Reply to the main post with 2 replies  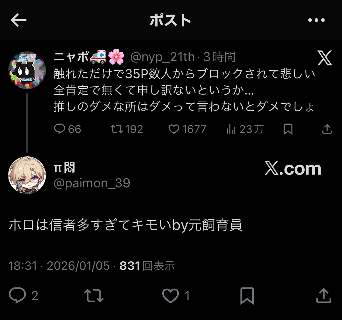(x=23, y=296)
